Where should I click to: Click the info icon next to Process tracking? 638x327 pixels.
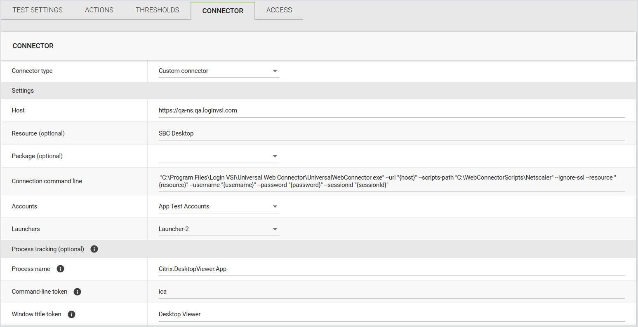click(94, 249)
